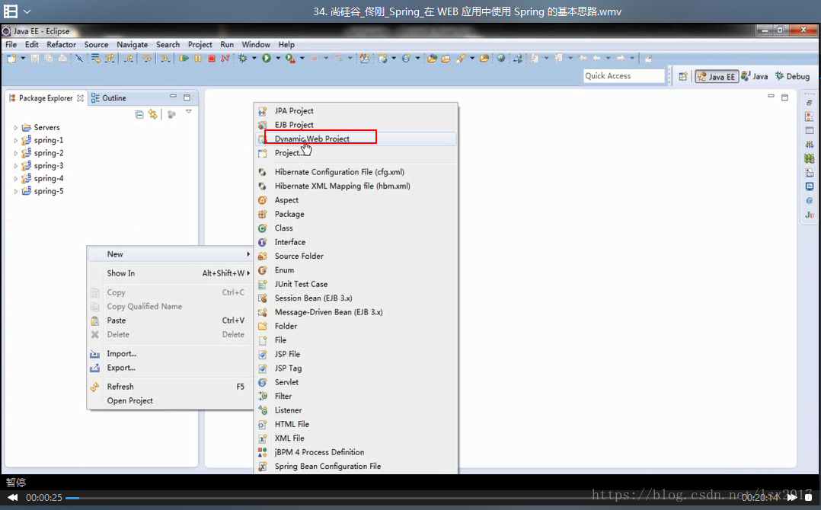Click the Debug bug toolbar icon

243,59
